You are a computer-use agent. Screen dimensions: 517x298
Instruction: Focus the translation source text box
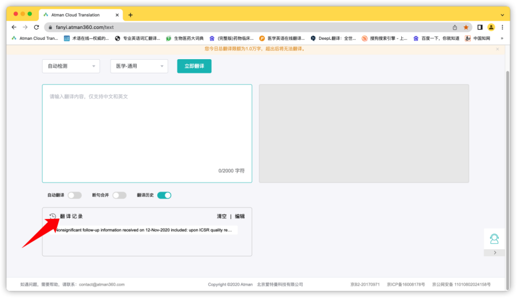(147, 133)
